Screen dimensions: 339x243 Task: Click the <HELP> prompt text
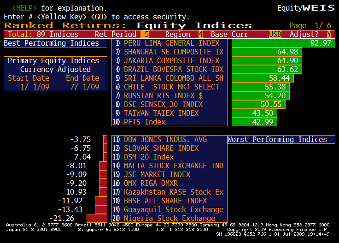tap(24, 8)
